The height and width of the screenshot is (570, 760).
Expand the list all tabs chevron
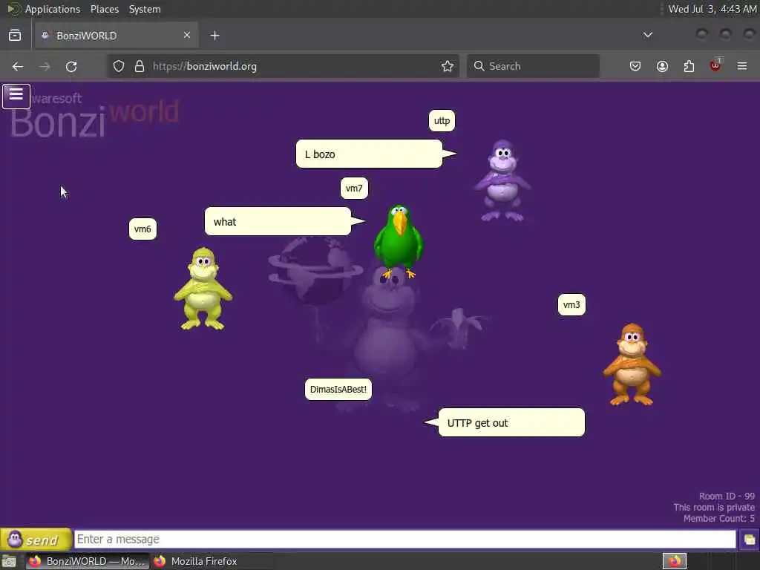coord(647,35)
